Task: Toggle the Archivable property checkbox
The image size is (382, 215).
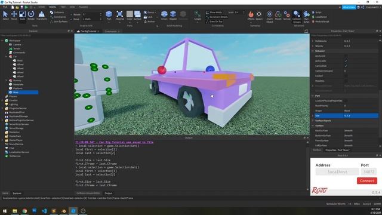Action: (x=346, y=61)
